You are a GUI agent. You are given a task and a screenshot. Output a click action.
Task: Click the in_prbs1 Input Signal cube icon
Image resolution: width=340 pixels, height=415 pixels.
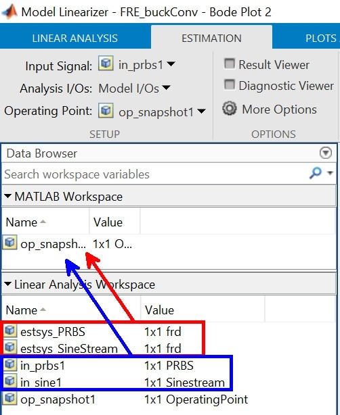tap(106, 64)
